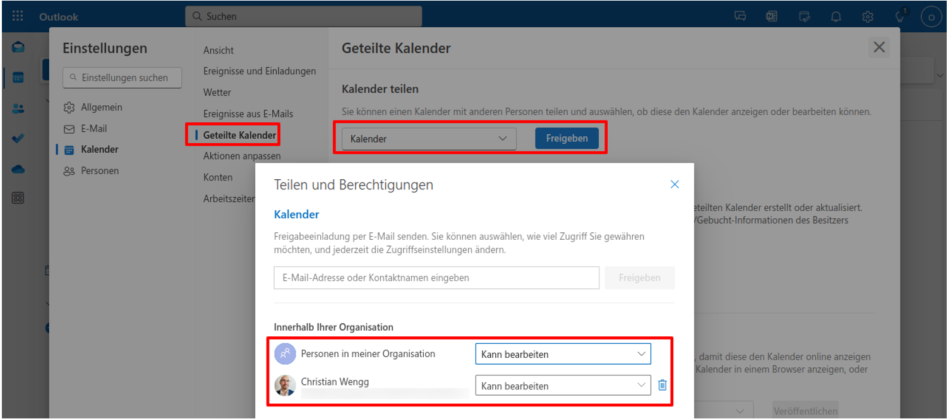Screen dimensions: 948x419
Task: Expand the Kalender selection dropdown
Action: [429, 139]
